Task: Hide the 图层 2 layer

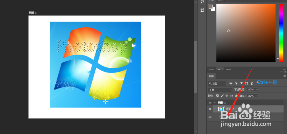Action: click(x=210, y=109)
